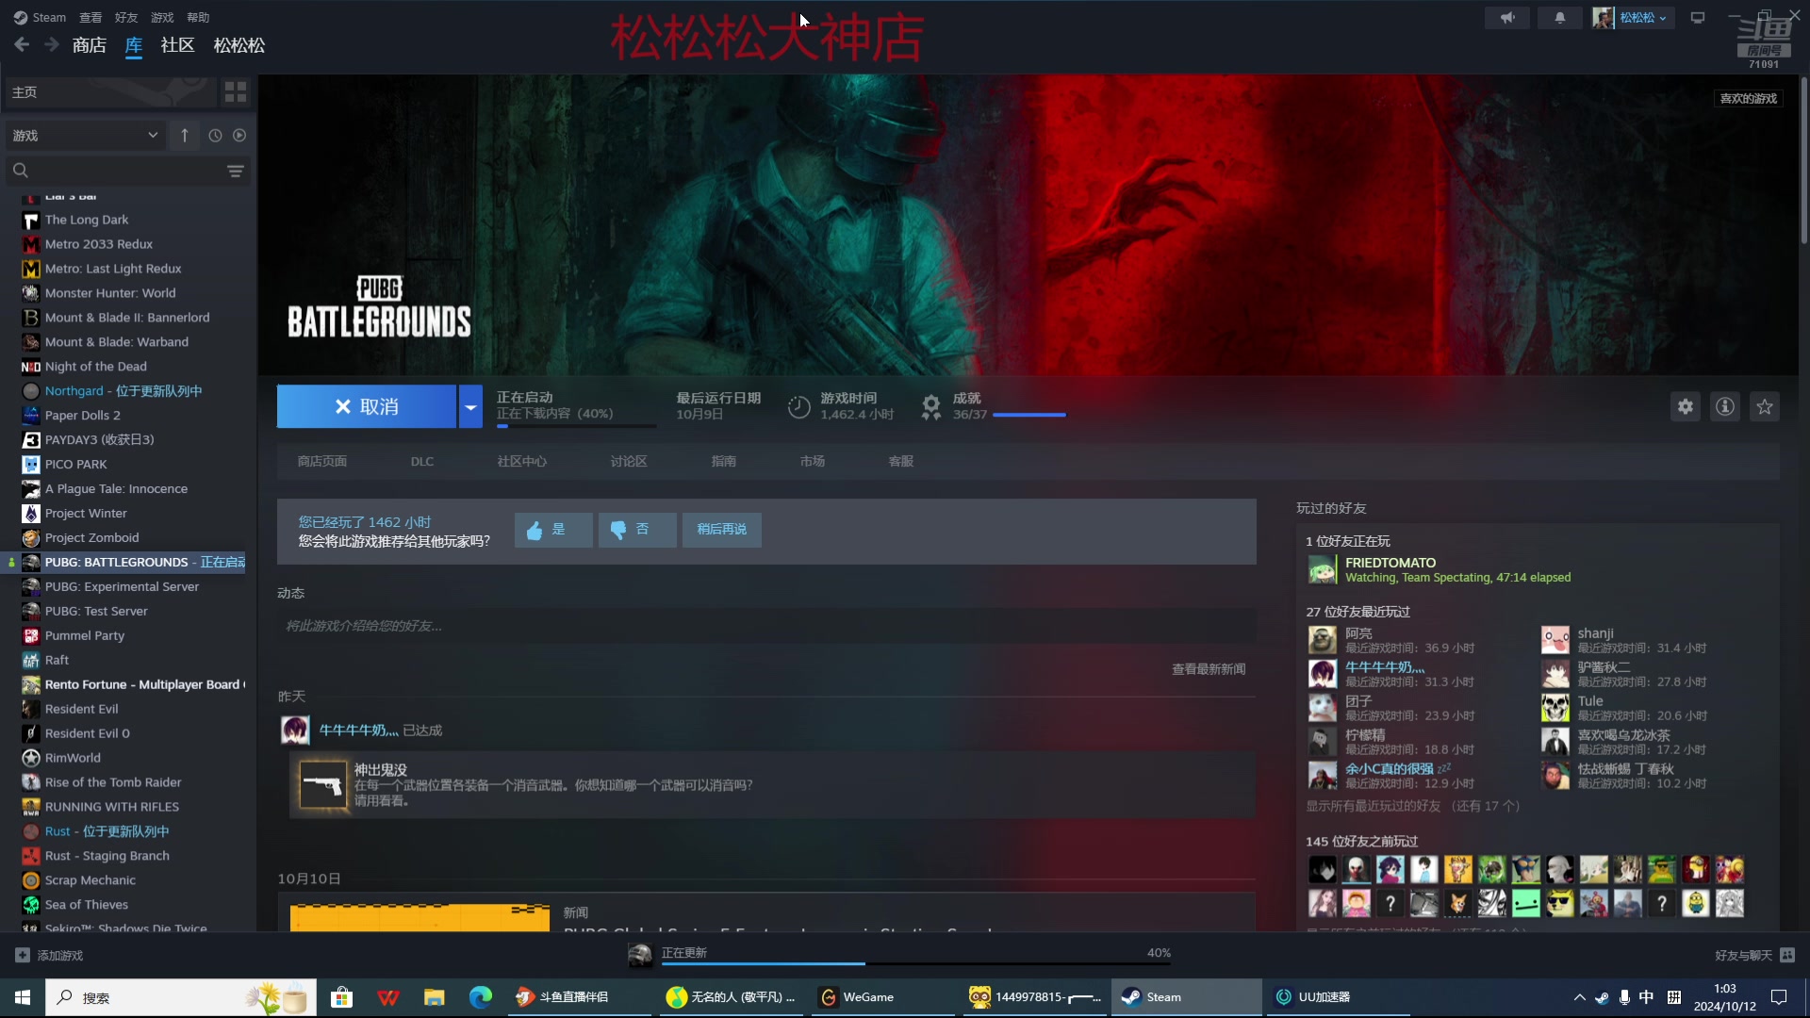Click 添加游戏 plus icon
1810x1018 pixels.
coord(23,955)
